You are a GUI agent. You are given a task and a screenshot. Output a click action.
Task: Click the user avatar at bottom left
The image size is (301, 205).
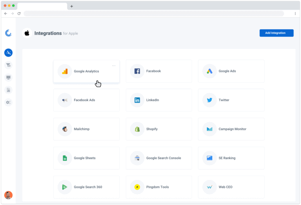click(x=8, y=195)
